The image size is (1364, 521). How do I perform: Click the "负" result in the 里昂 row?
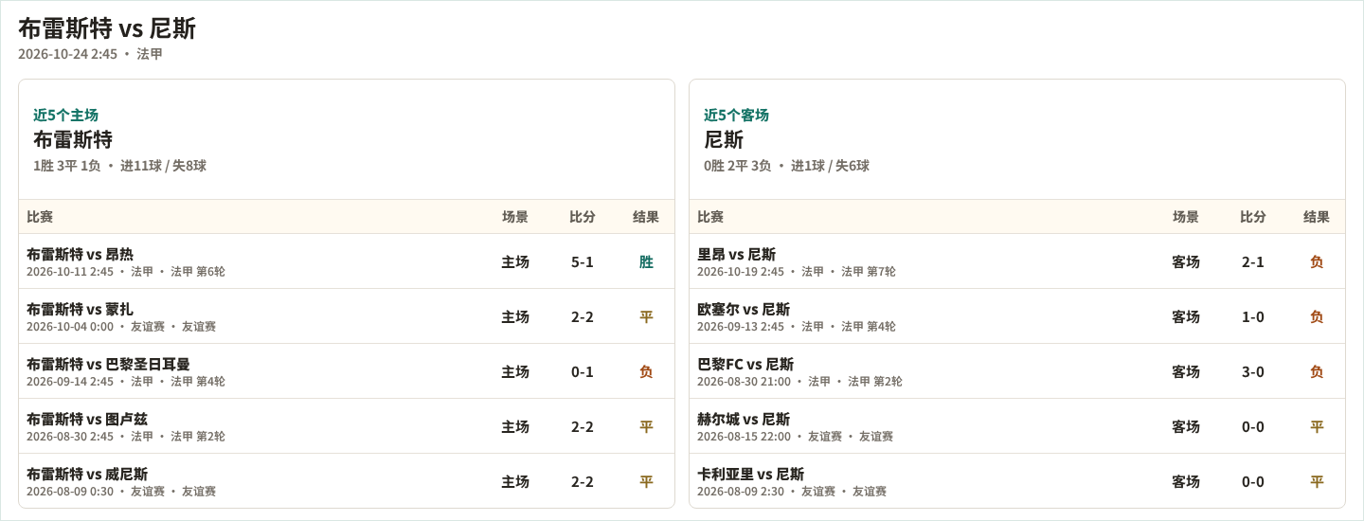(x=1317, y=261)
